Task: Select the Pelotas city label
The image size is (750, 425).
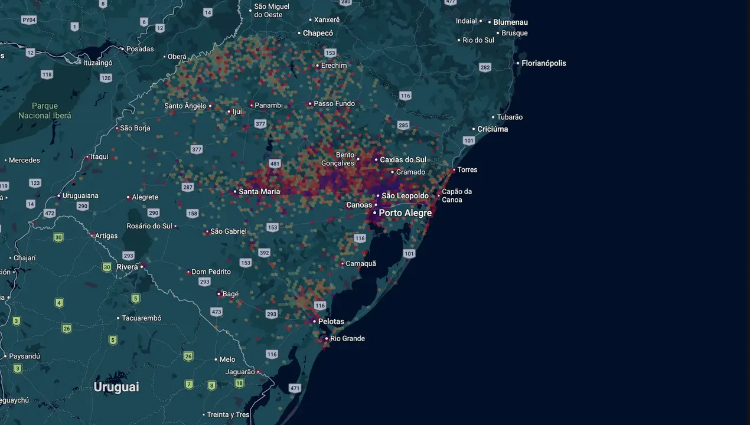Action: [x=331, y=322]
